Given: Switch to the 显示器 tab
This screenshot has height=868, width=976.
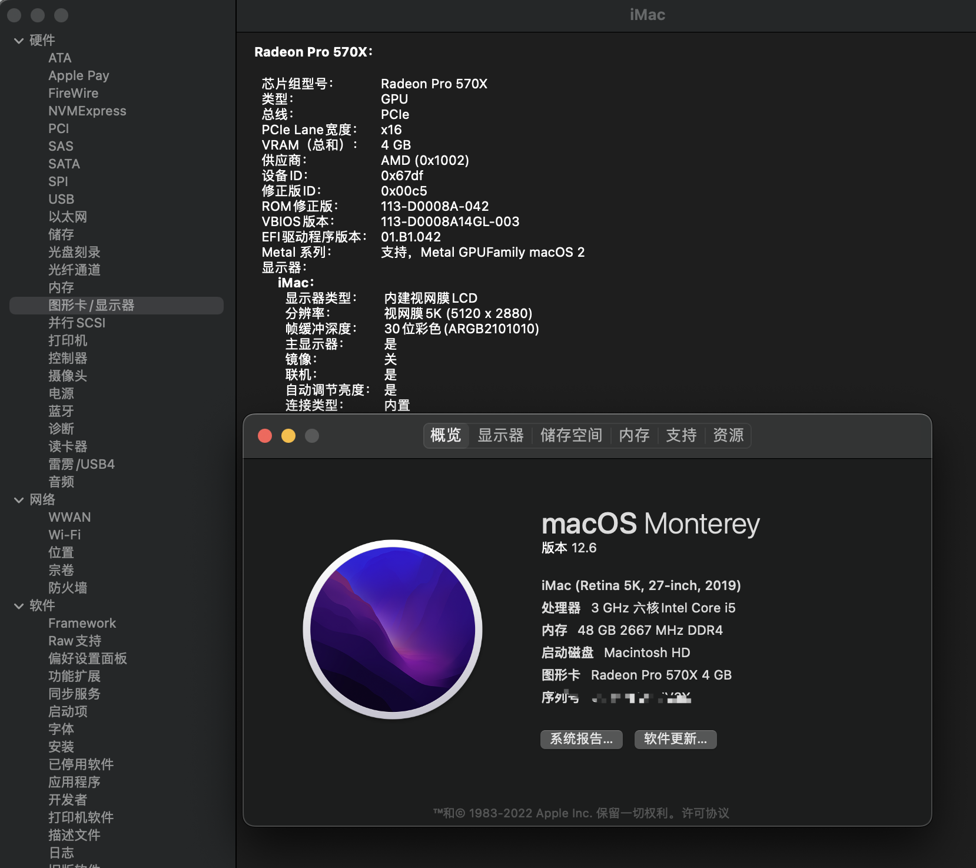Looking at the screenshot, I should click(x=500, y=435).
